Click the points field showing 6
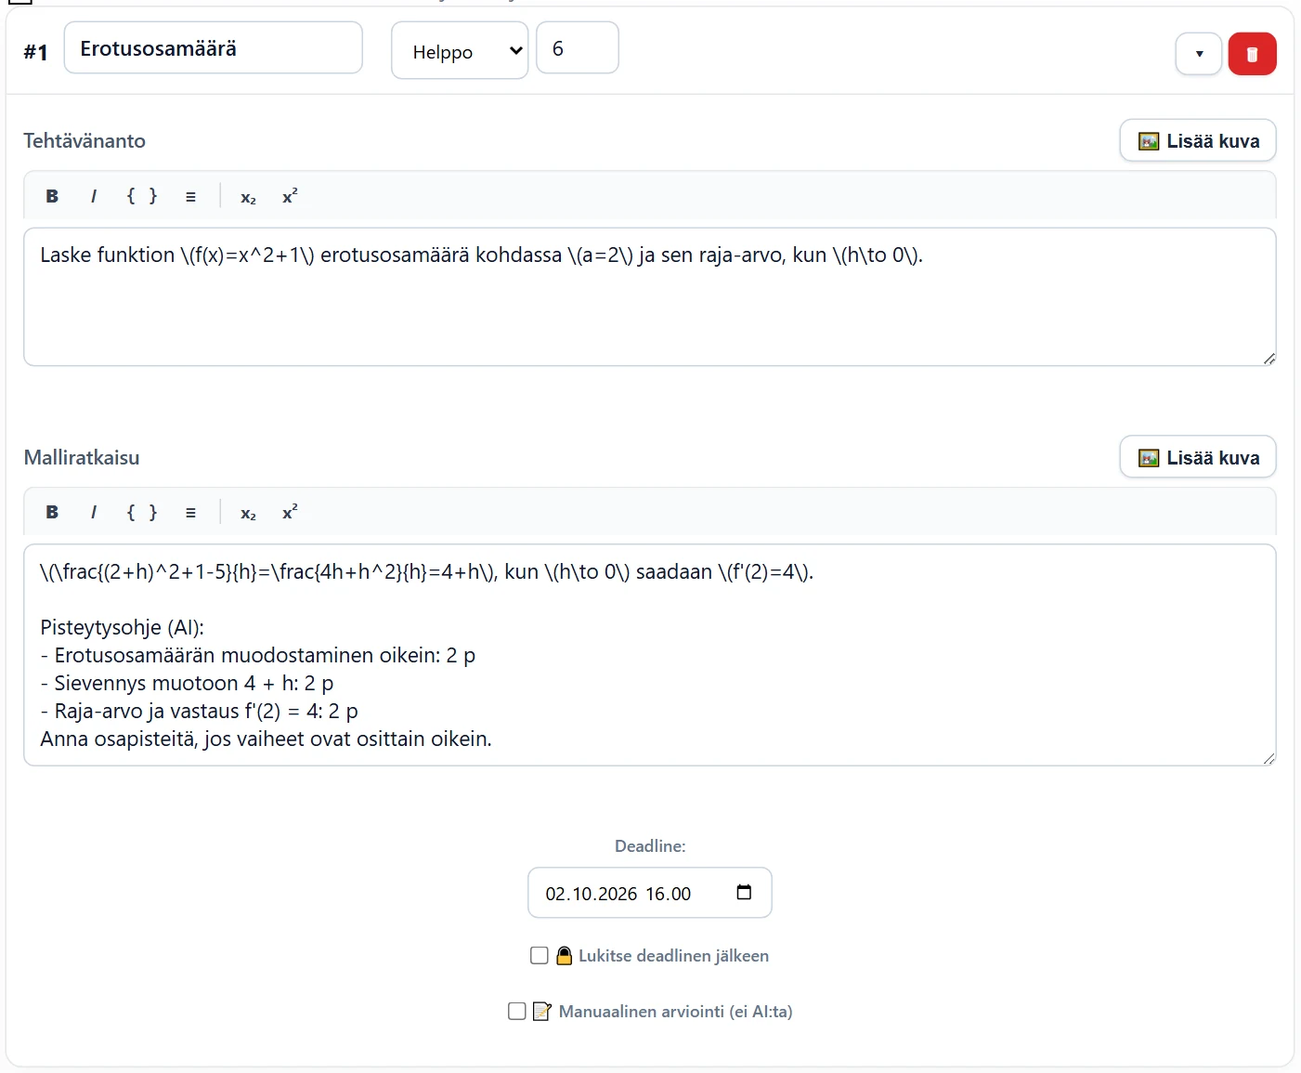 click(578, 48)
